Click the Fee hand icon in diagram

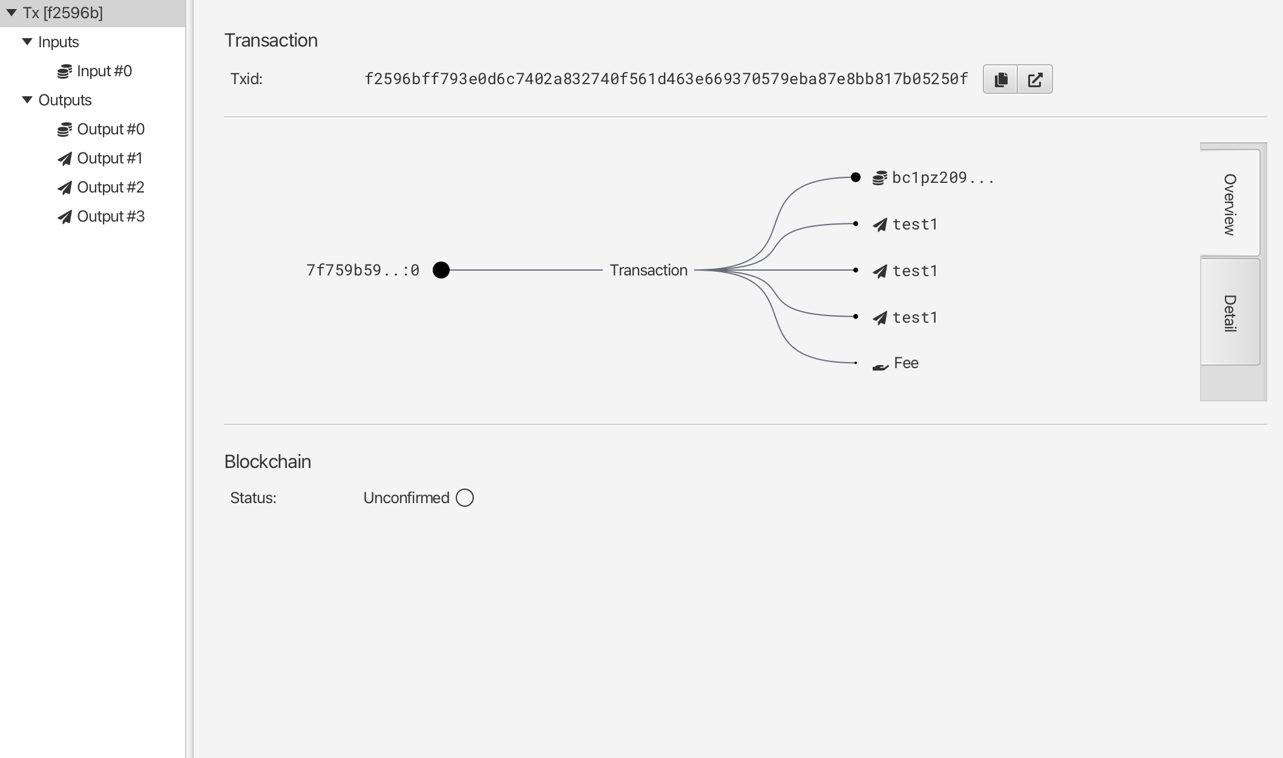coord(881,365)
